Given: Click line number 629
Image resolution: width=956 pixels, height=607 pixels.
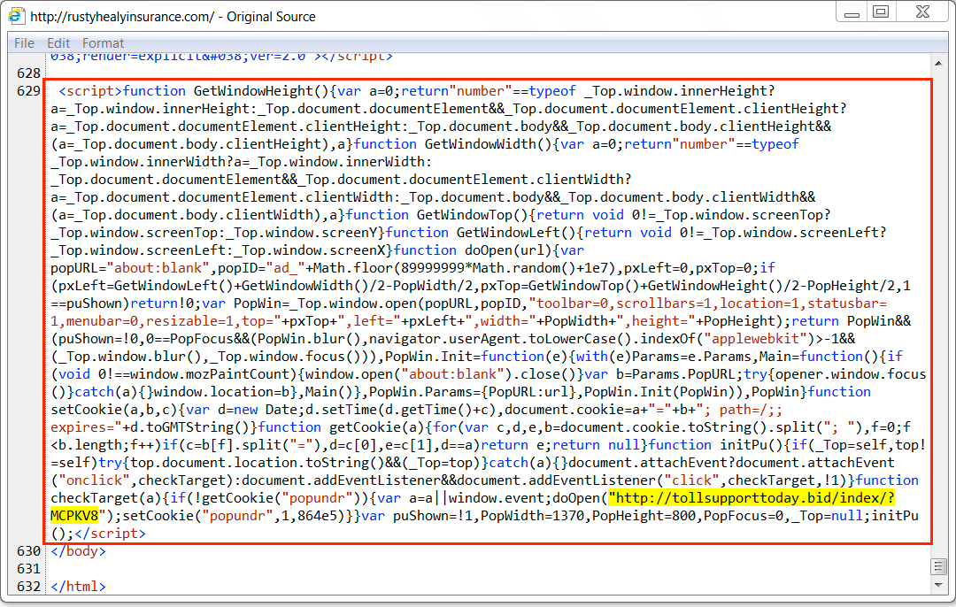Looking at the screenshot, I should (x=28, y=91).
